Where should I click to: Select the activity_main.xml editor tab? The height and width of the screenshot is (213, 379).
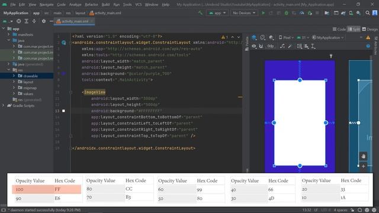click(x=75, y=21)
